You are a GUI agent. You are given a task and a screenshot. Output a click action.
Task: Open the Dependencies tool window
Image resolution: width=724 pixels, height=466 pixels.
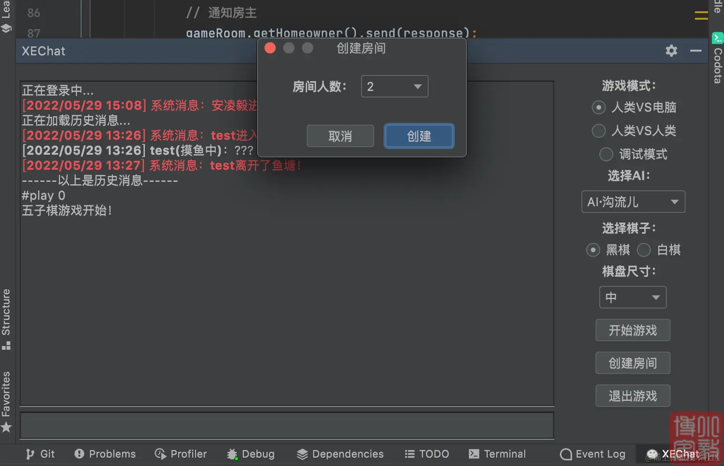coord(340,454)
